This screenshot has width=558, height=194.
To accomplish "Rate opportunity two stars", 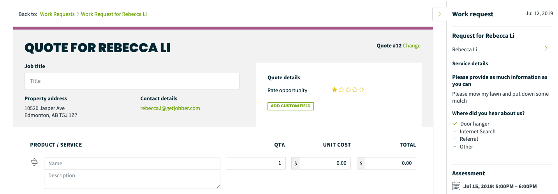I will click(341, 90).
